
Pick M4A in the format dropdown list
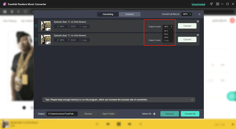click(166, 34)
